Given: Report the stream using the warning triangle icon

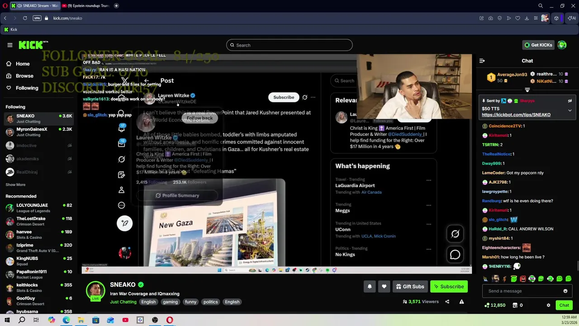Looking at the screenshot, I should click(461, 302).
